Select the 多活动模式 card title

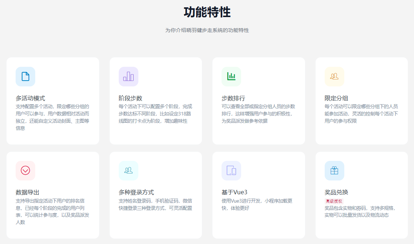pos(31,98)
